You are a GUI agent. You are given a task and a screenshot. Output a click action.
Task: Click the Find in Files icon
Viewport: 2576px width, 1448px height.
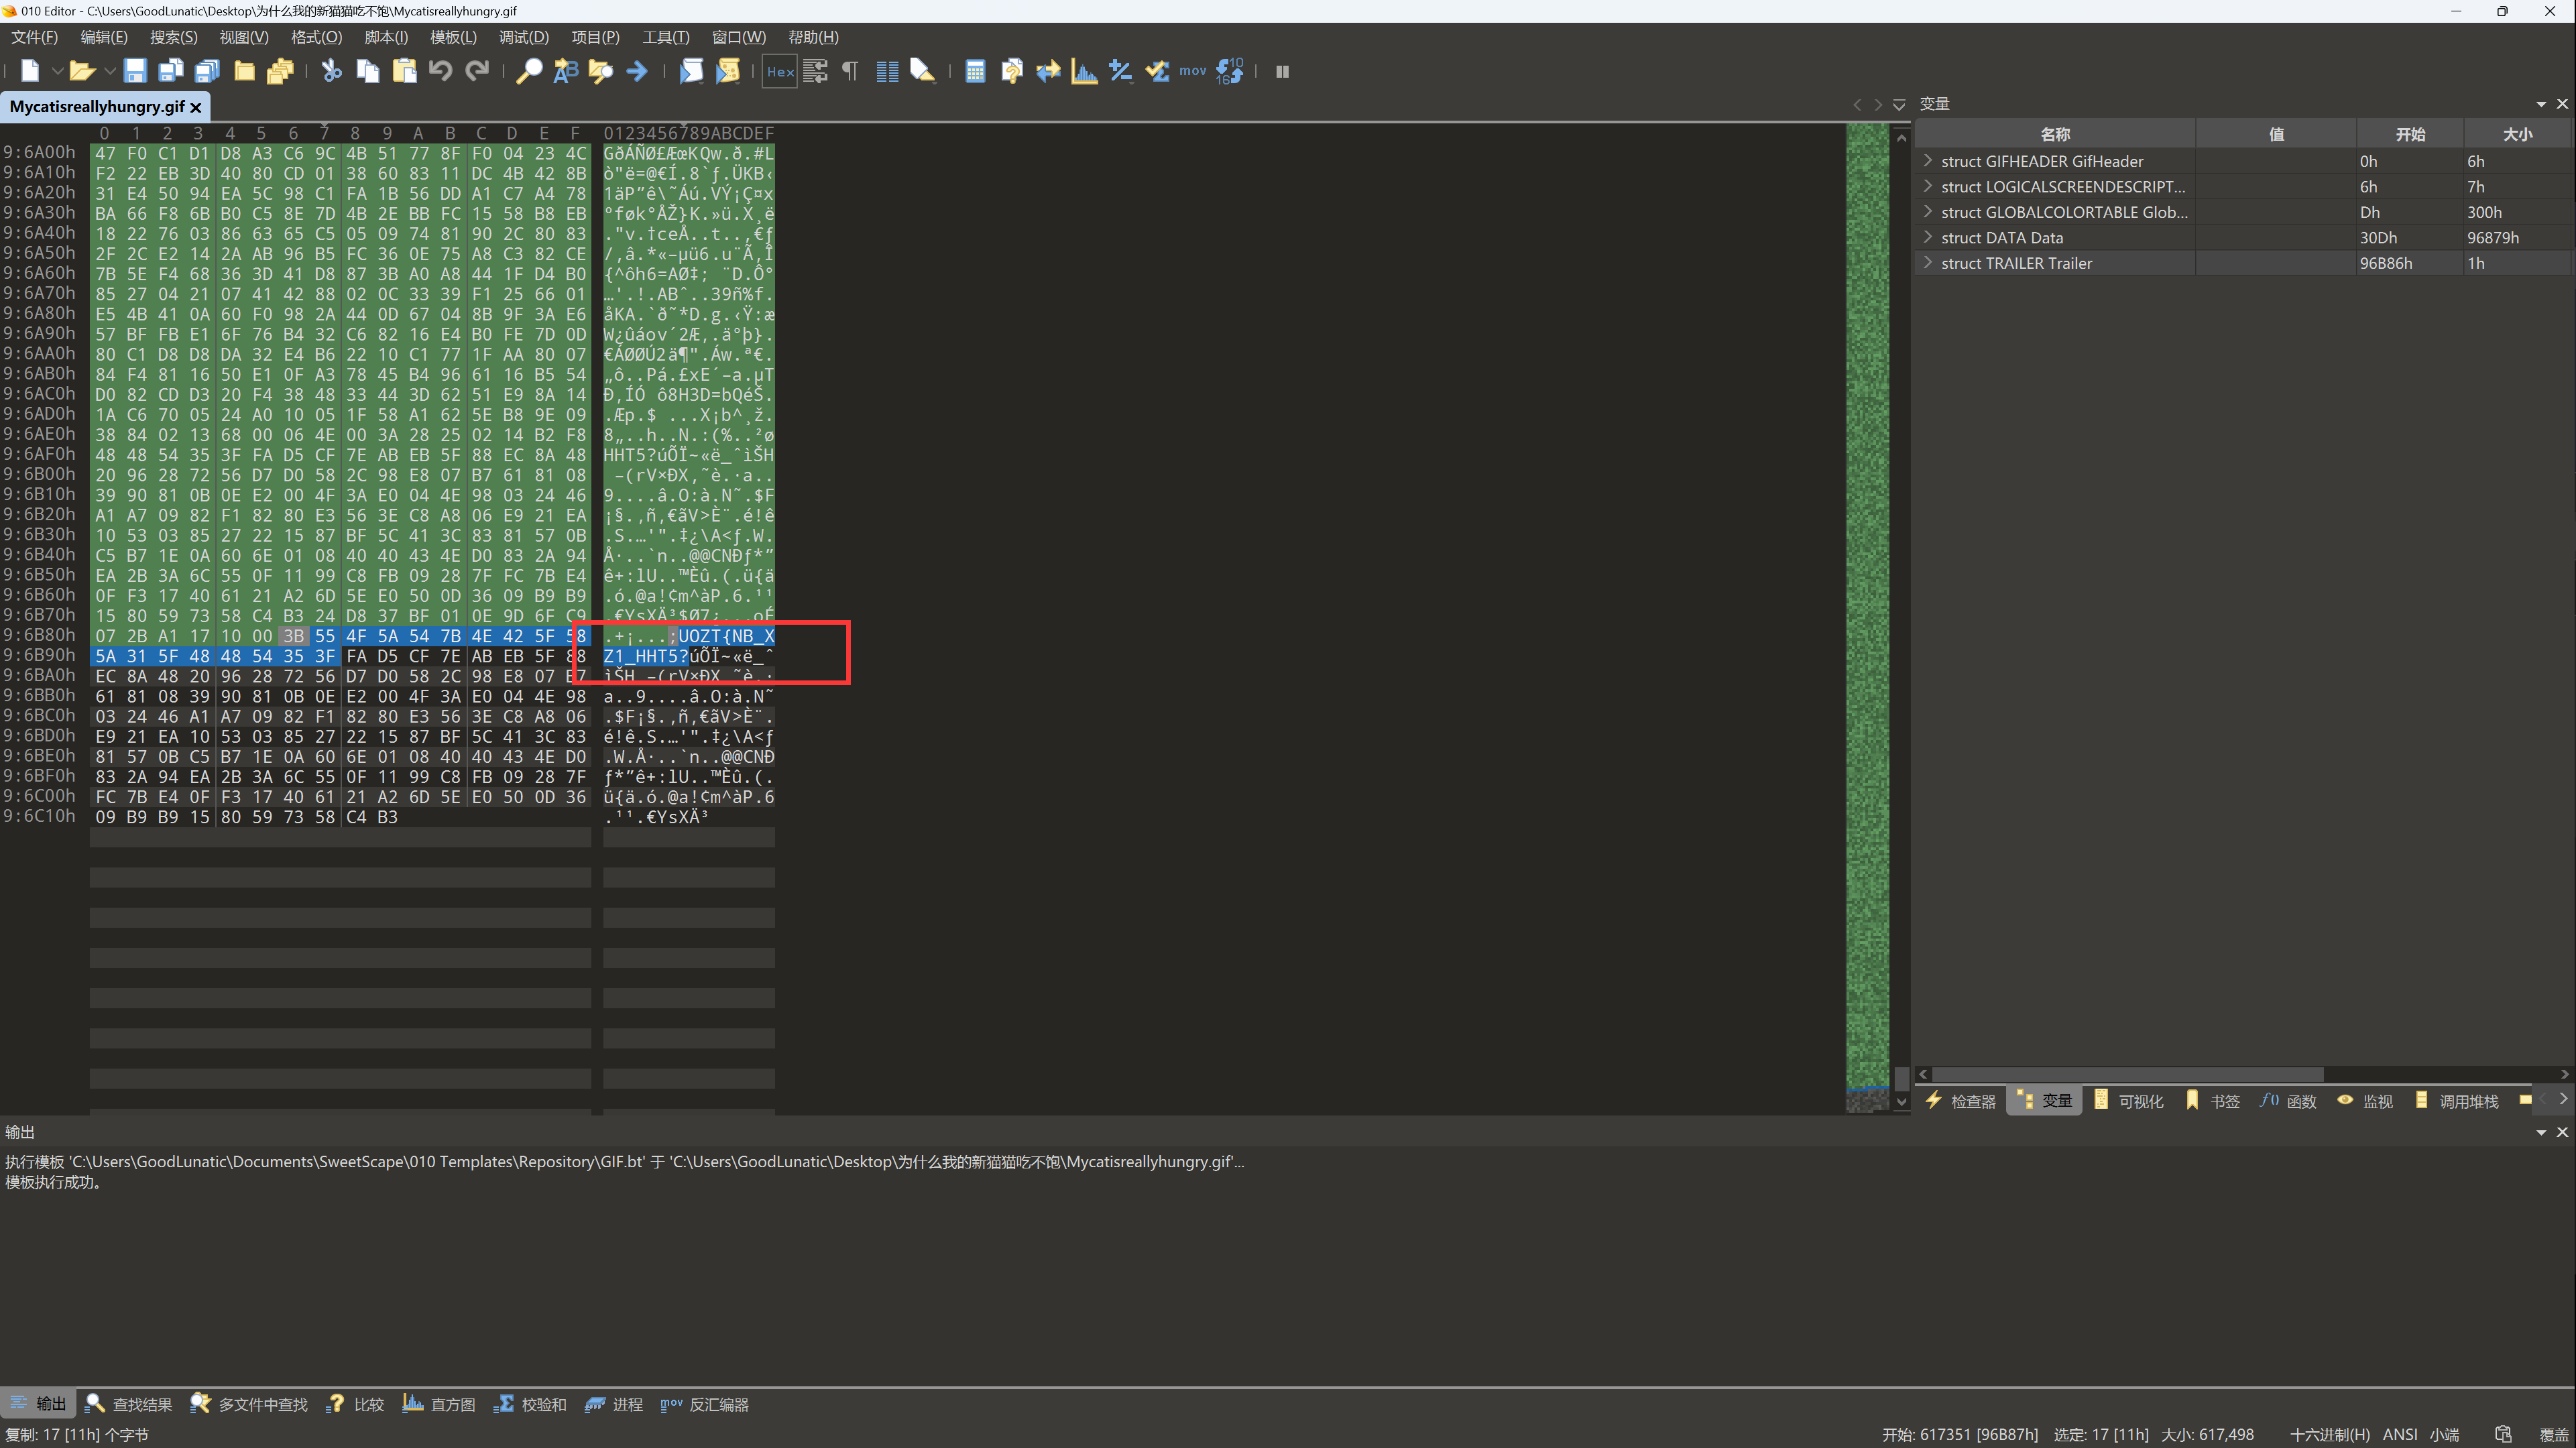tap(601, 71)
